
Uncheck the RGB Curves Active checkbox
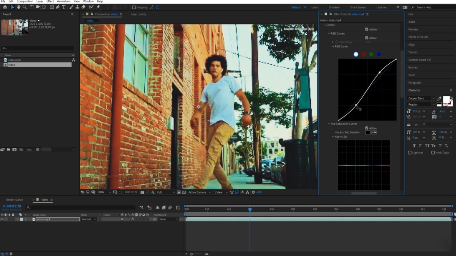[x=367, y=38]
